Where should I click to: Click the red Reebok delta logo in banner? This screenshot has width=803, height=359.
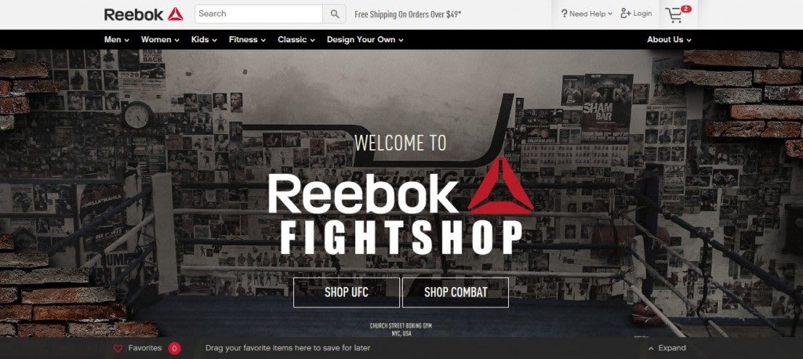(x=500, y=186)
